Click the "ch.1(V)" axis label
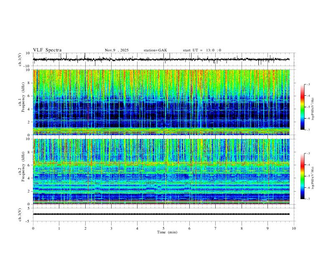This screenshot has width=331, height=256. (20, 59)
